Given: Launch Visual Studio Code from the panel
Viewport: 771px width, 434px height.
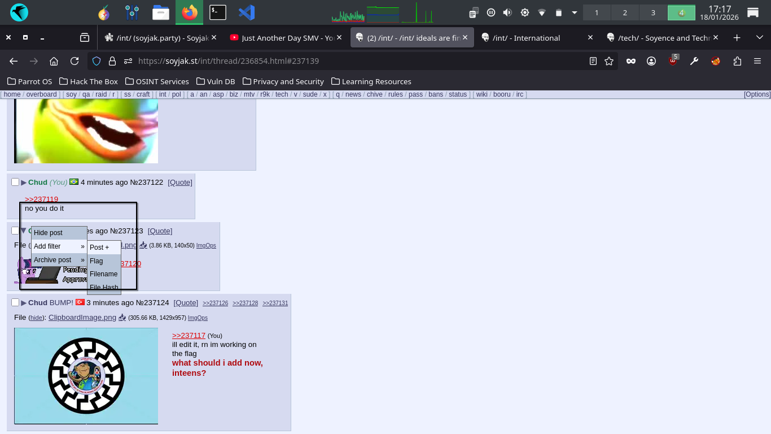Looking at the screenshot, I should pos(247,12).
